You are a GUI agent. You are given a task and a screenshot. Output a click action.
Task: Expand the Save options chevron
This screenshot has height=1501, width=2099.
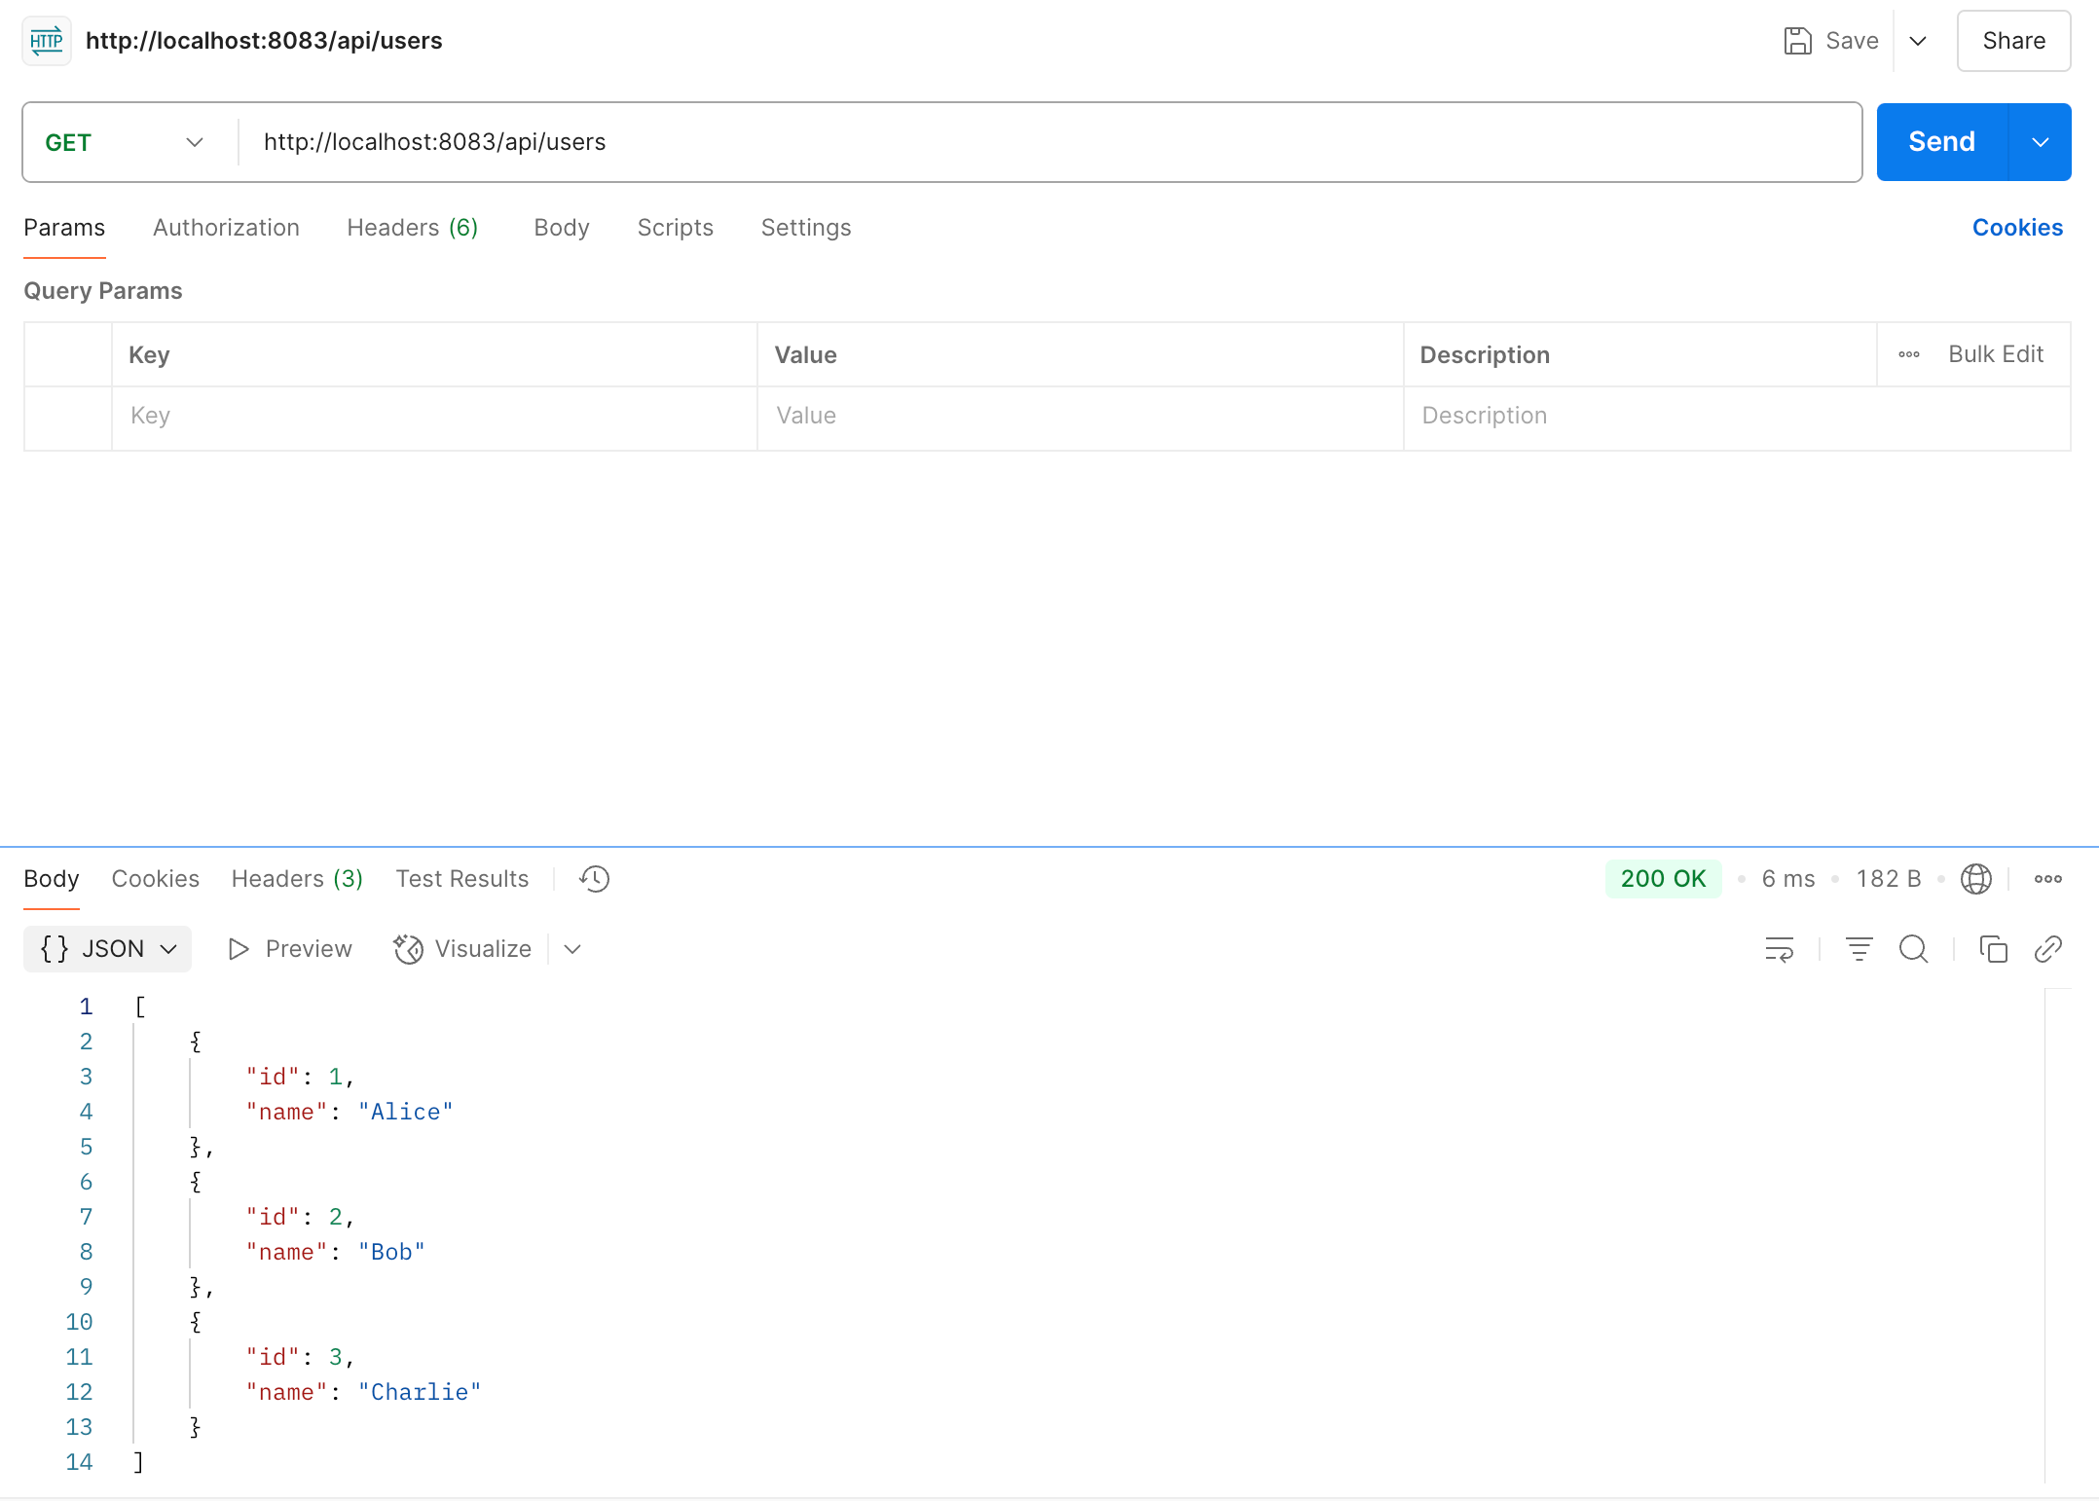pyautogui.click(x=1918, y=41)
